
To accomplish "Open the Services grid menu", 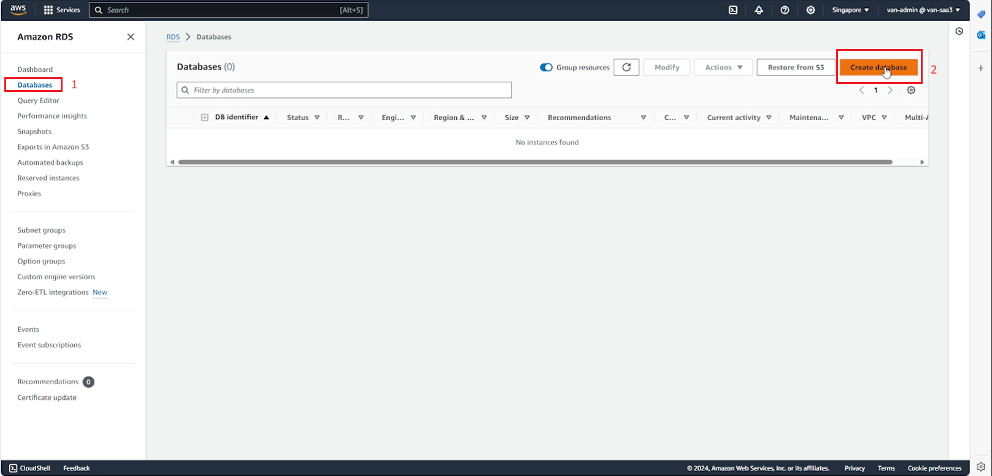I will (62, 10).
